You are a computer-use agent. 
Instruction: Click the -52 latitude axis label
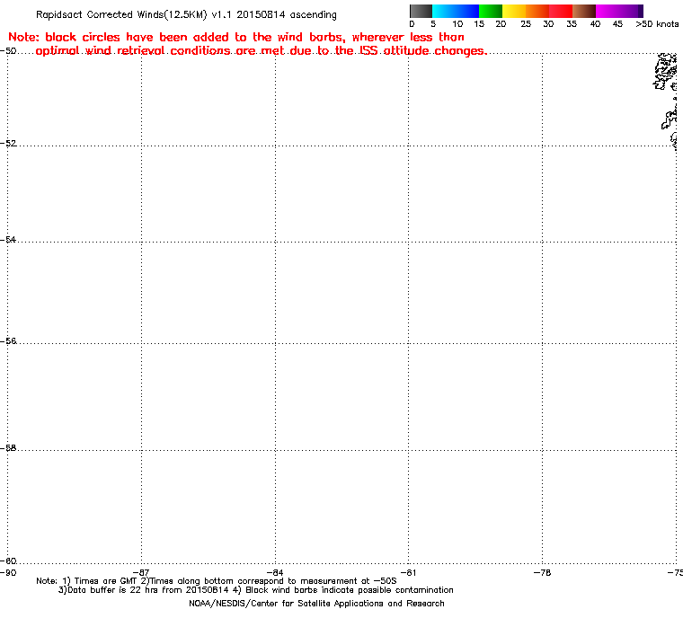(8, 144)
